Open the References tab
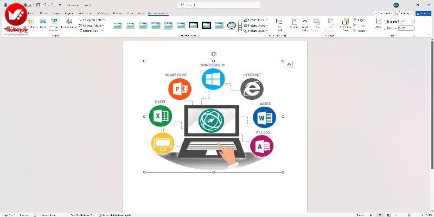This screenshot has height=217, width=434. (85, 13)
